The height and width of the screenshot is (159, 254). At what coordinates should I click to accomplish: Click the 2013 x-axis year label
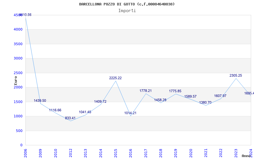coord(85,153)
